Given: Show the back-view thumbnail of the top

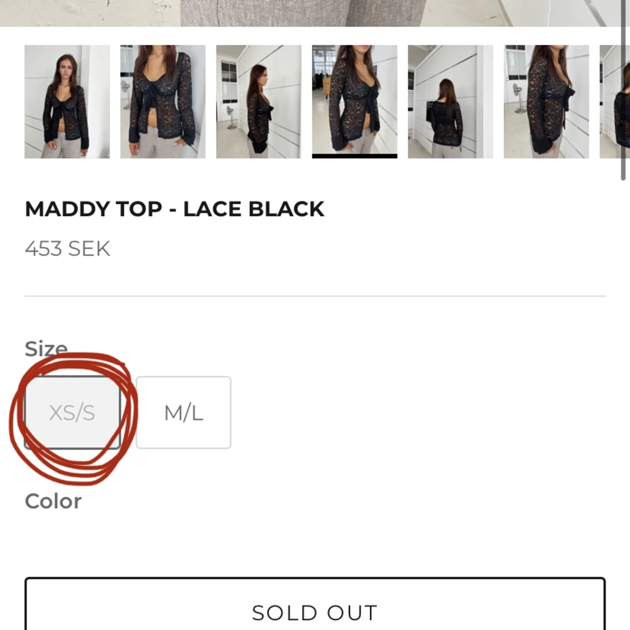Looking at the screenshot, I should point(450,101).
